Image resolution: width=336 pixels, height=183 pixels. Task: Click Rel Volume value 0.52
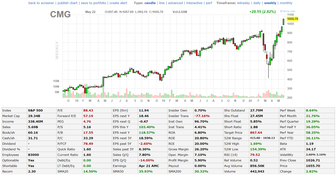[x=254, y=160]
